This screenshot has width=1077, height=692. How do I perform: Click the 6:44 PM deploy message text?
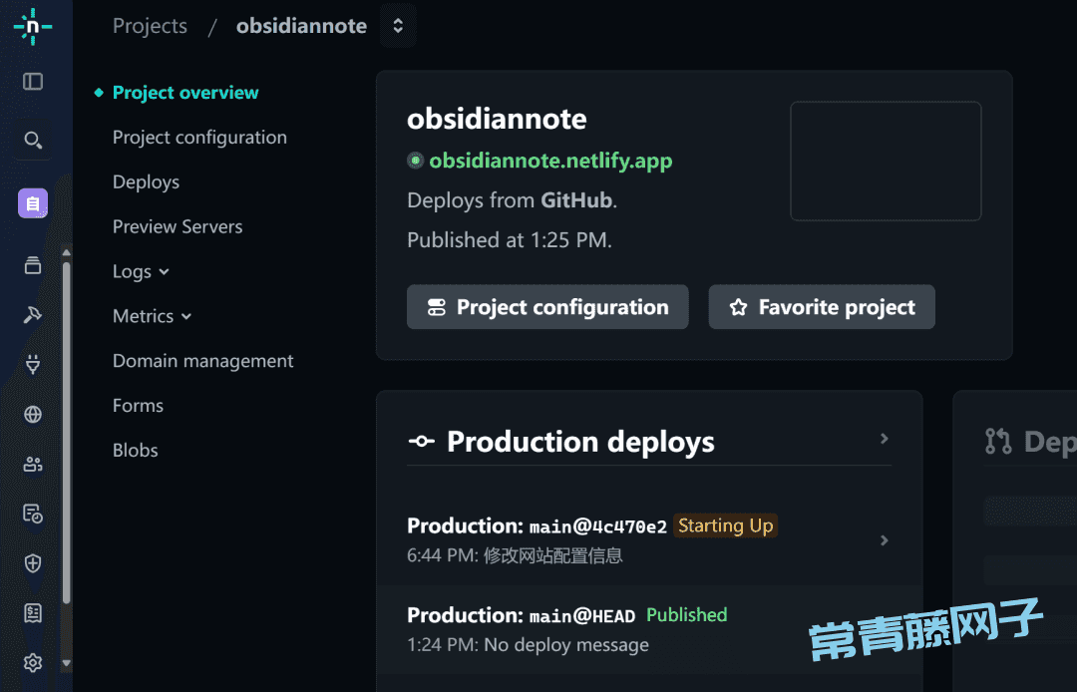click(515, 555)
